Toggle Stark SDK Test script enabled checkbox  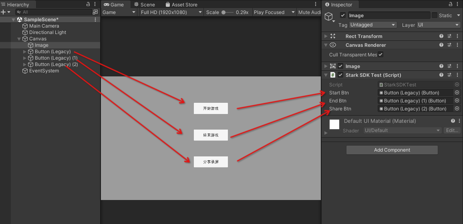pos(340,75)
